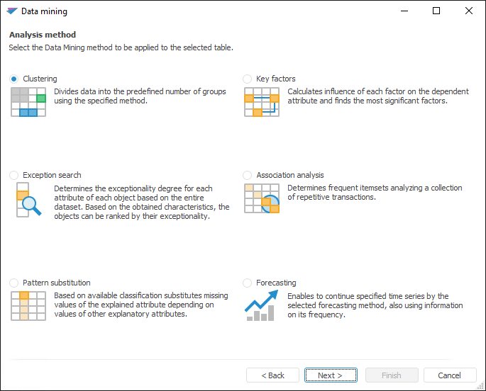Click the Clustering method grid icon

28,101
